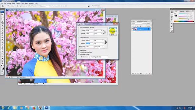
Task: Click the Ps logo atop the toolbox
Action: (x=2, y=12)
